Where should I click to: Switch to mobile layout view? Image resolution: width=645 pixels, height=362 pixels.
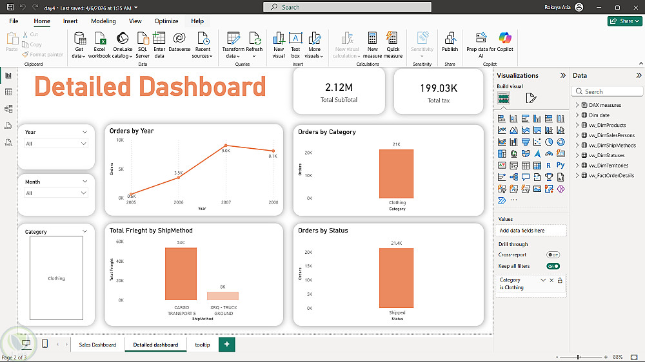coord(45,343)
